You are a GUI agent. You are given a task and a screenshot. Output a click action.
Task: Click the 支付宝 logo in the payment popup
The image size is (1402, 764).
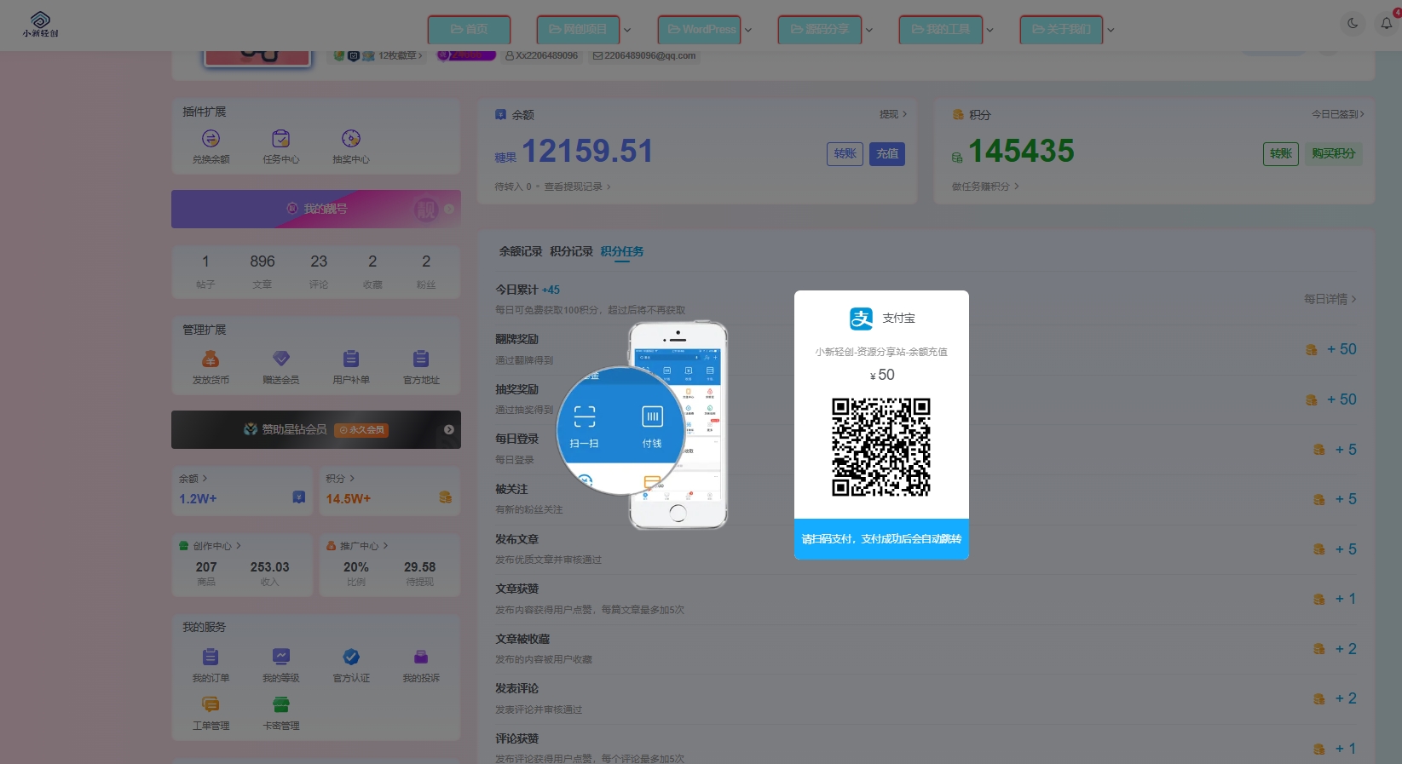(x=862, y=319)
